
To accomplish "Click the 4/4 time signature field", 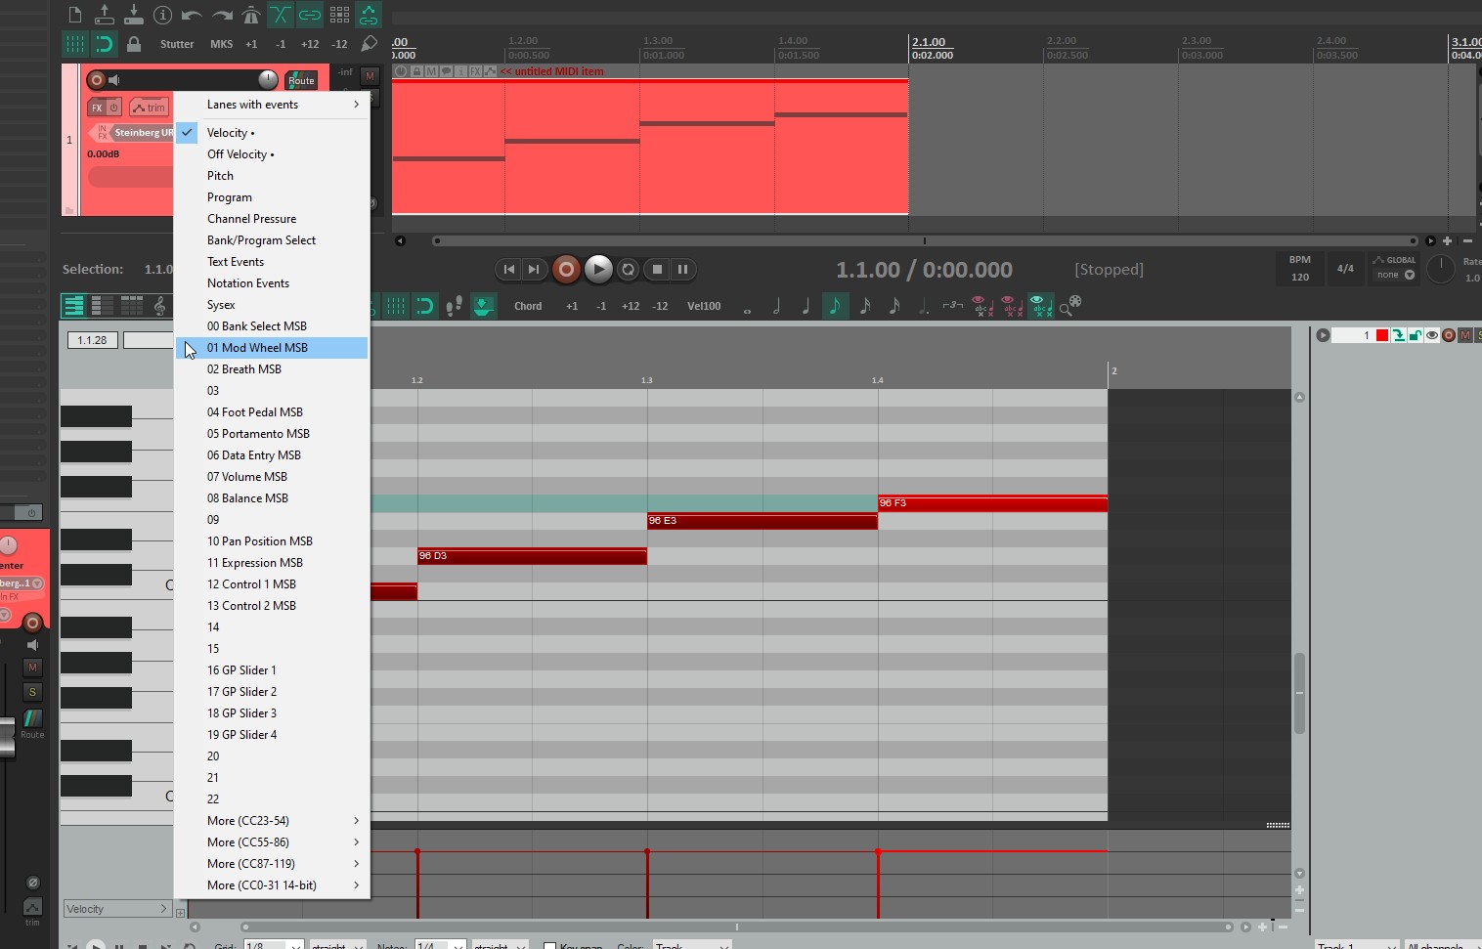I will pyautogui.click(x=1345, y=269).
